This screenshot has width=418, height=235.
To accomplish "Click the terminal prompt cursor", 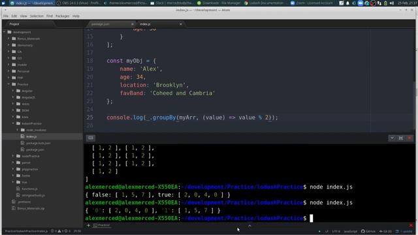I will click(x=311, y=218).
